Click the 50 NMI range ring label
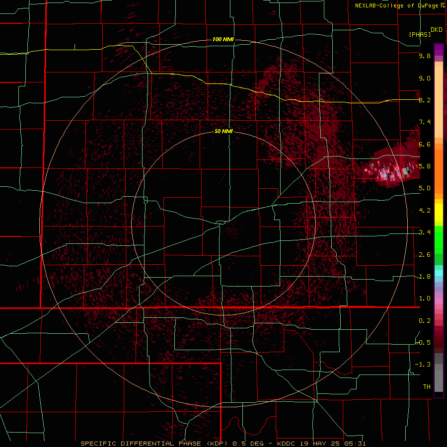The image size is (447, 447). [223, 131]
